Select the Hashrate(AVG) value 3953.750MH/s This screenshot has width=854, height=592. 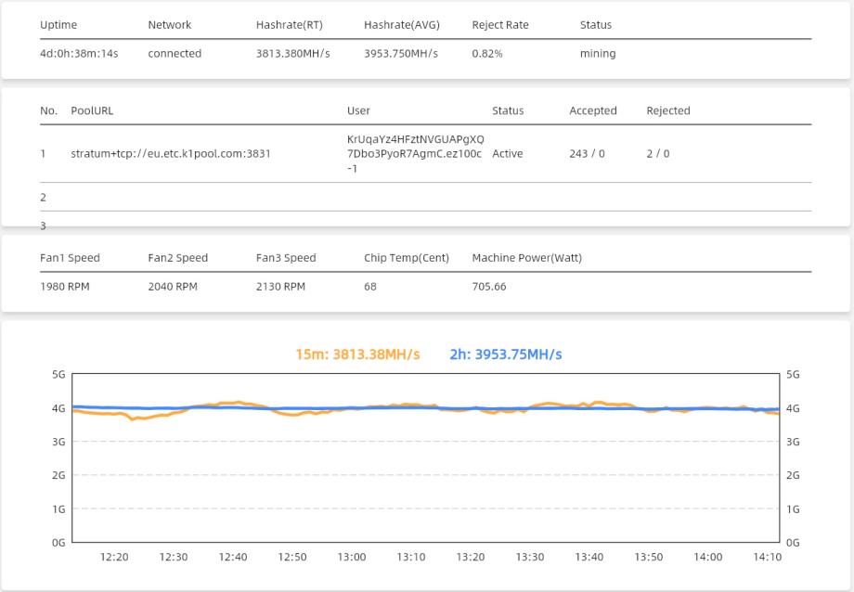click(401, 54)
